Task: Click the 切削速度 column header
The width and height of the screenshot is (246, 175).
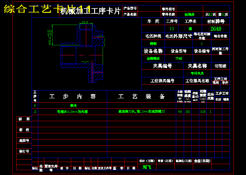Action: point(187,96)
